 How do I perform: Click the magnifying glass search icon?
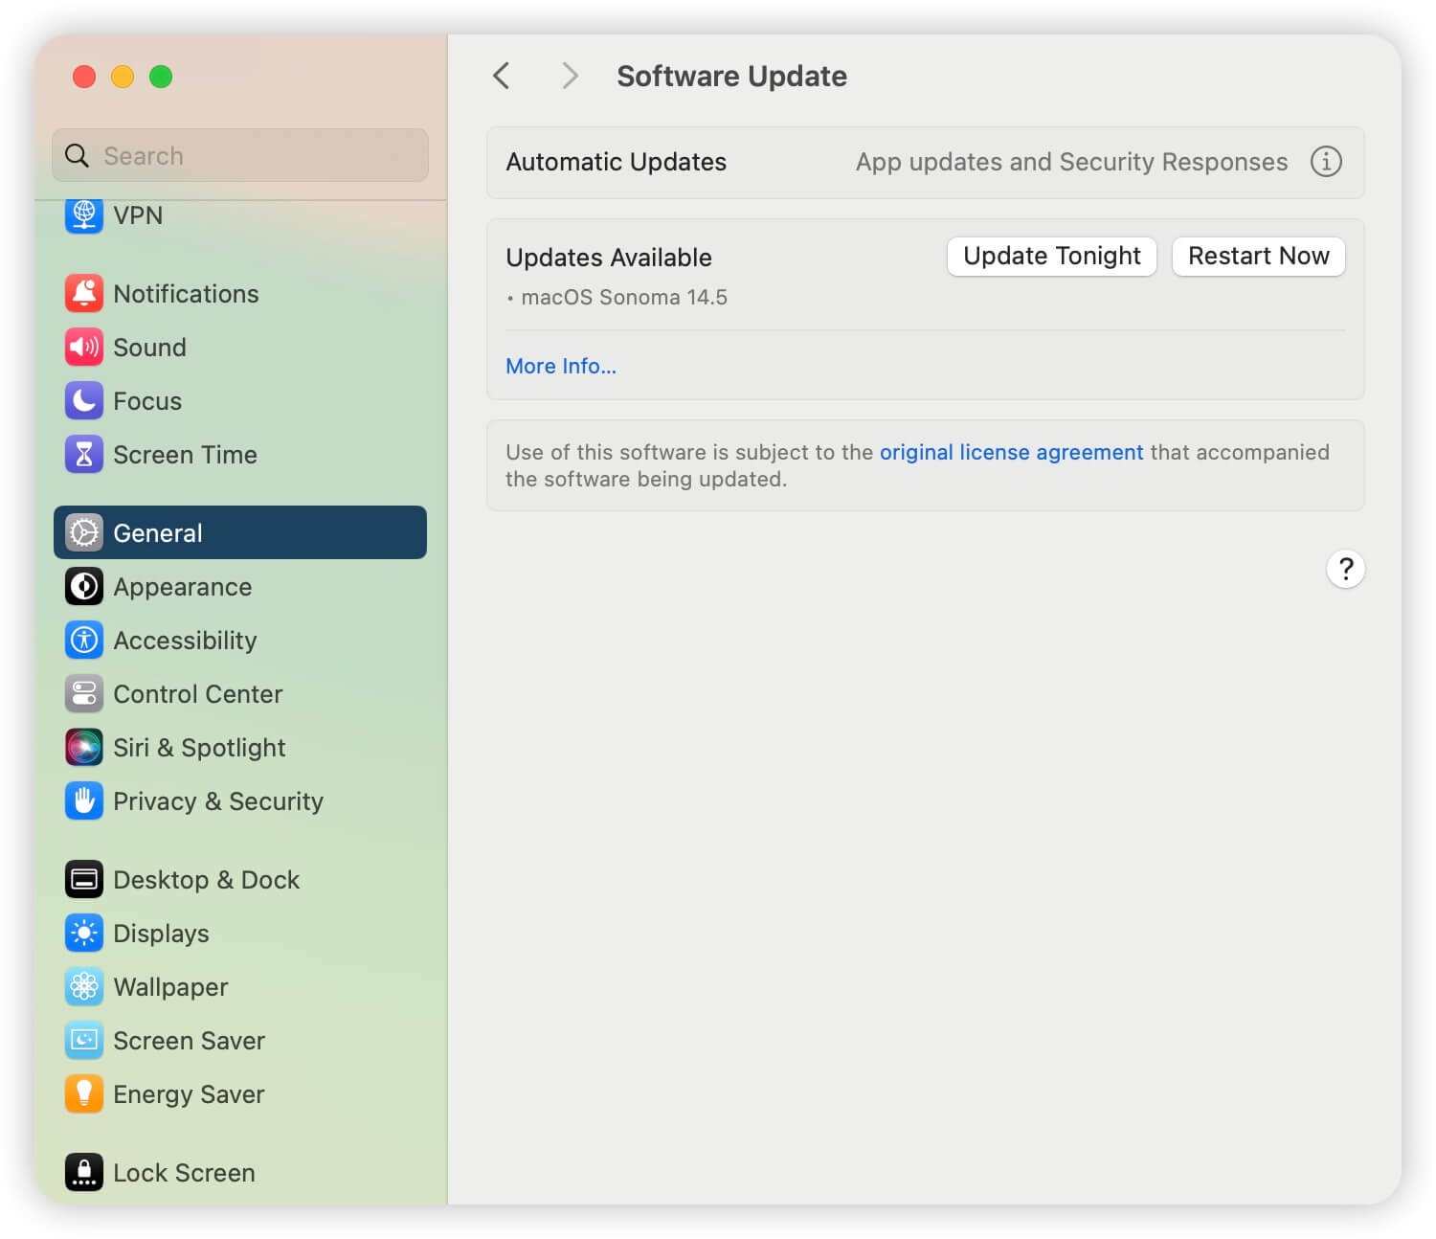point(77,156)
